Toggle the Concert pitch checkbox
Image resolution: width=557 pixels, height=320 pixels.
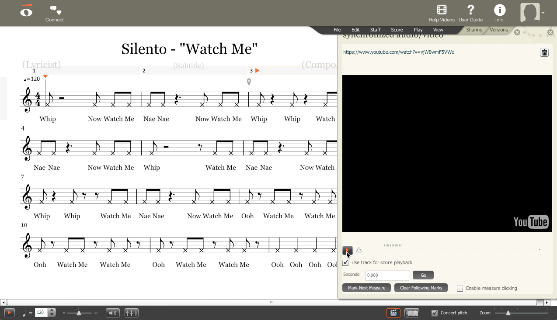[435, 313]
